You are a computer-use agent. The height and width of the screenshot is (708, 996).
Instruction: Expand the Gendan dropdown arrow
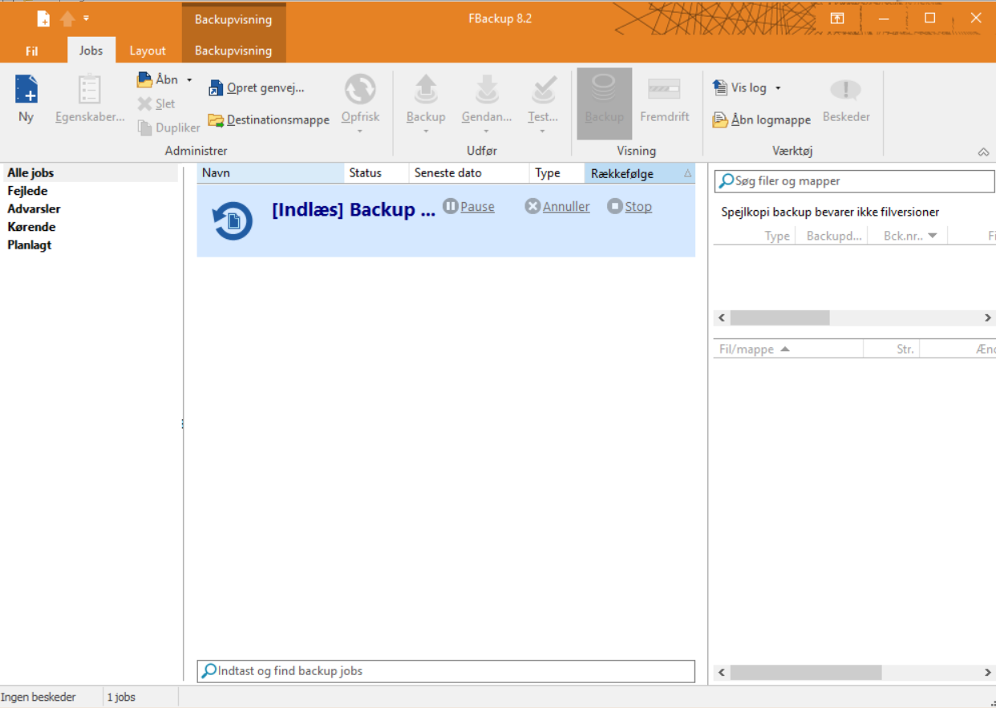487,131
